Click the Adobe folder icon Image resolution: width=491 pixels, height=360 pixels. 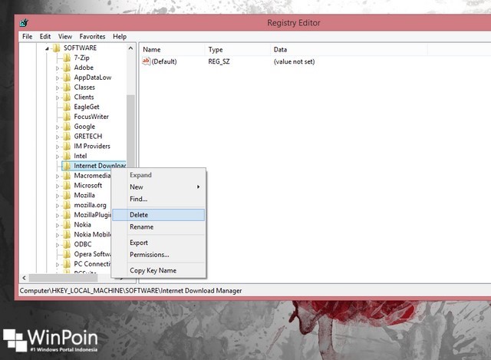(67, 68)
